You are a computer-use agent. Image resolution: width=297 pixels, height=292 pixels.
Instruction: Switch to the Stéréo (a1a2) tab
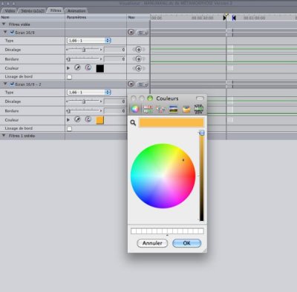(33, 11)
